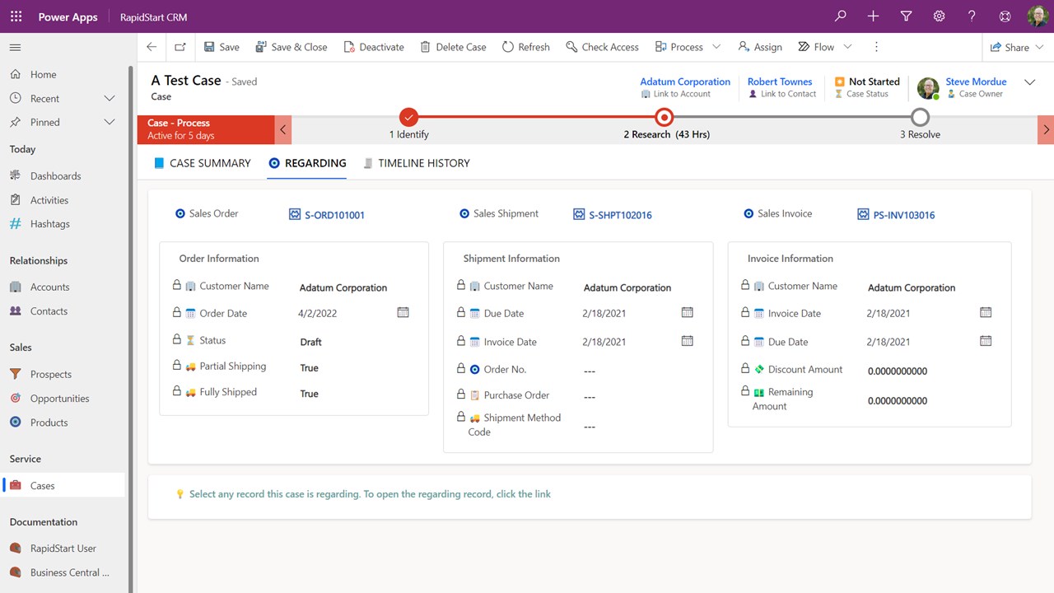Expand the Flow dropdown arrow
1054x593 pixels.
pos(847,47)
